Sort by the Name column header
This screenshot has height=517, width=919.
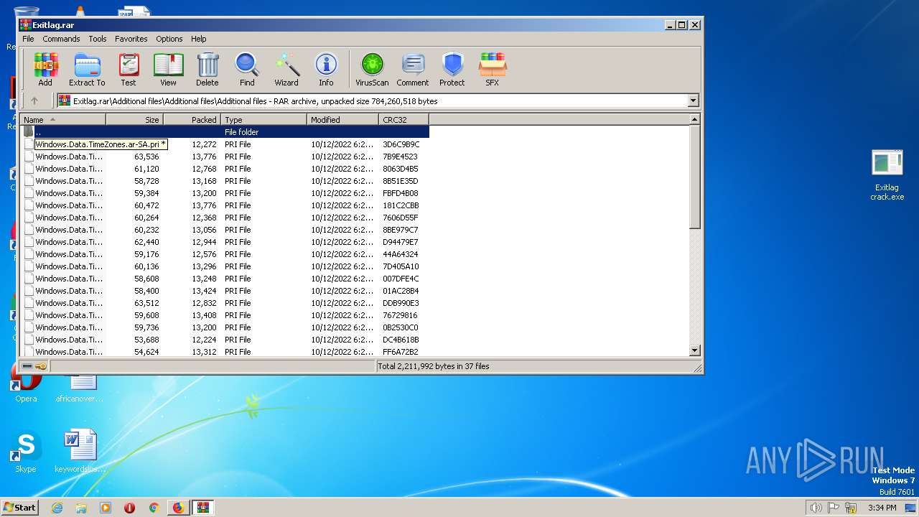63,120
